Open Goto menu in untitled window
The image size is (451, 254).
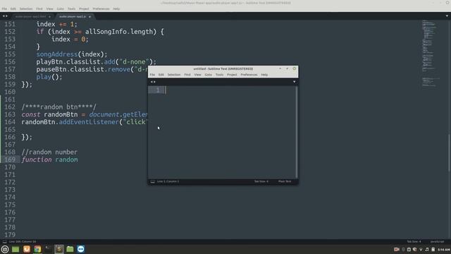(x=209, y=75)
